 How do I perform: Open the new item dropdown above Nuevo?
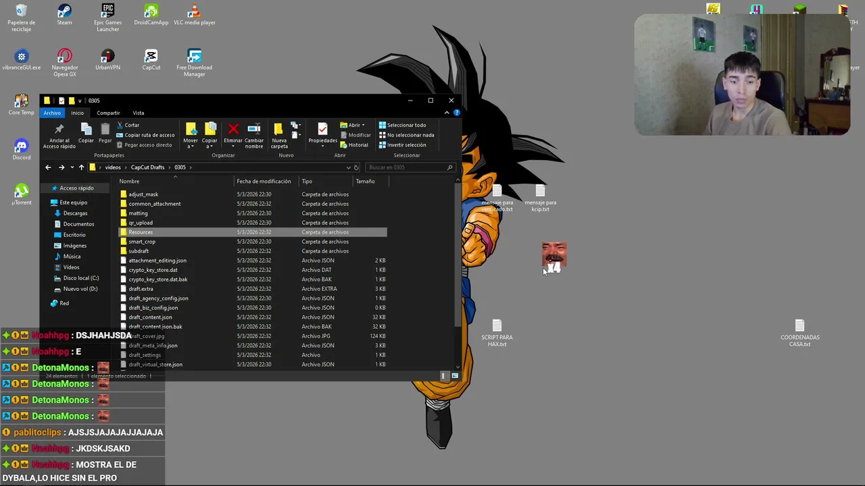295,126
